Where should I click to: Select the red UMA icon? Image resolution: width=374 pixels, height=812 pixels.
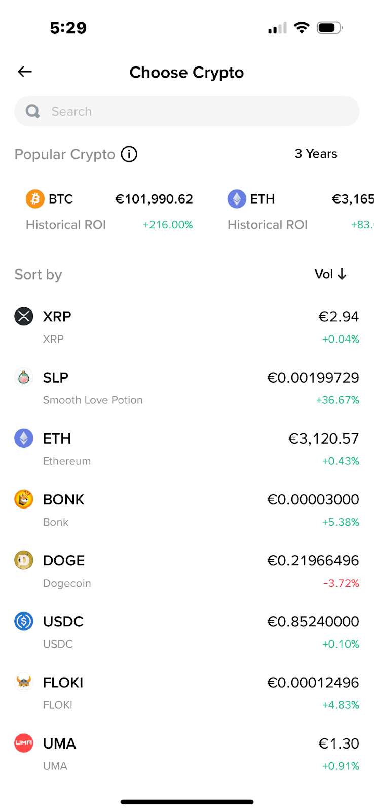point(24,743)
